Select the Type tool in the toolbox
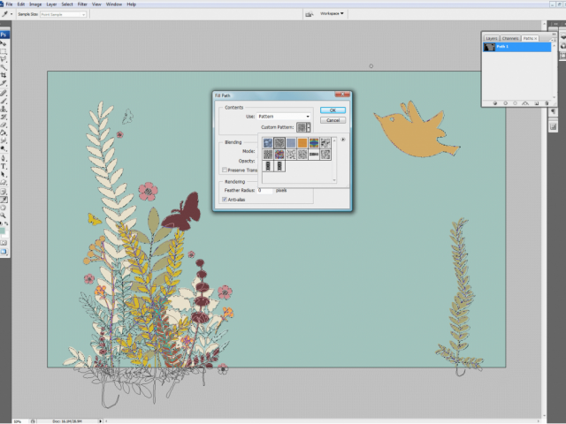 click(x=4, y=164)
